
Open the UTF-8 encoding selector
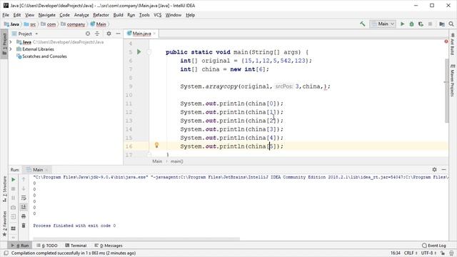pyautogui.click(x=428, y=253)
